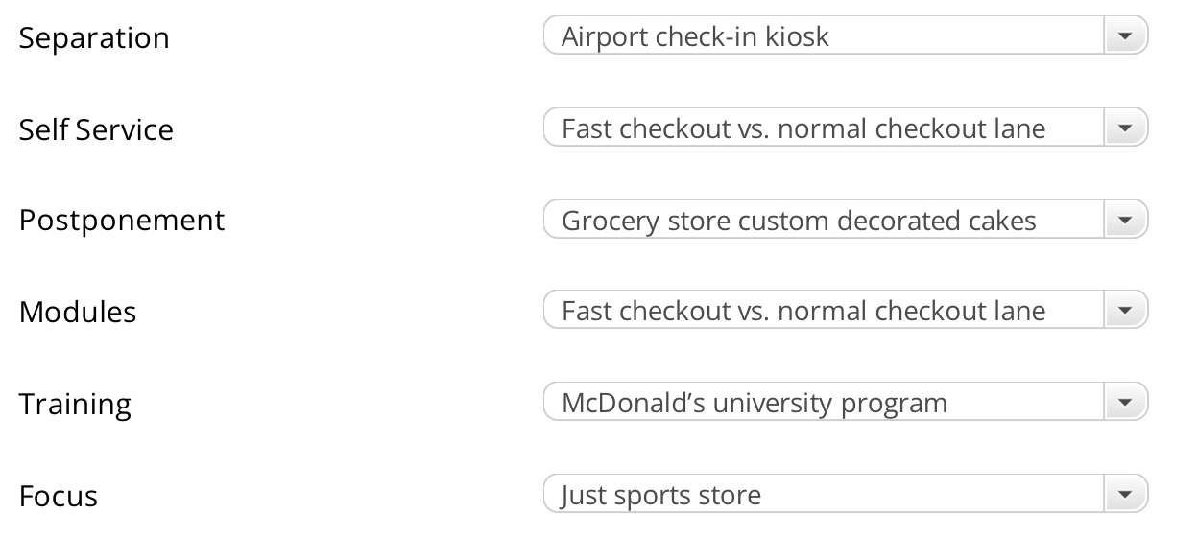
Task: Click the Focus label
Action: click(x=56, y=496)
